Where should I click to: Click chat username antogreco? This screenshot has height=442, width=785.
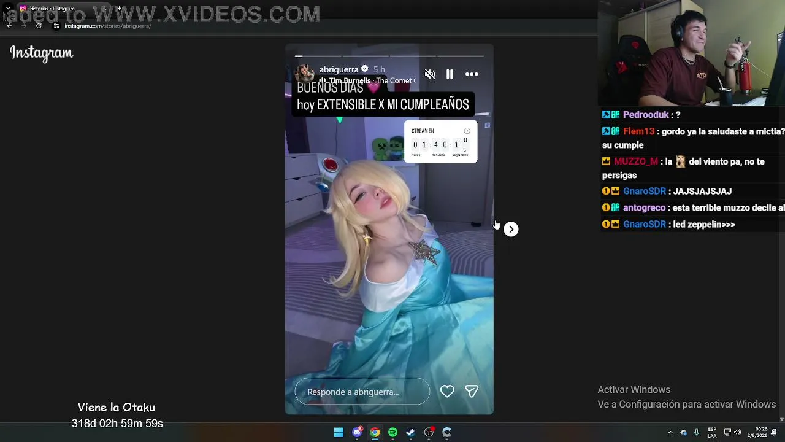[644, 208]
